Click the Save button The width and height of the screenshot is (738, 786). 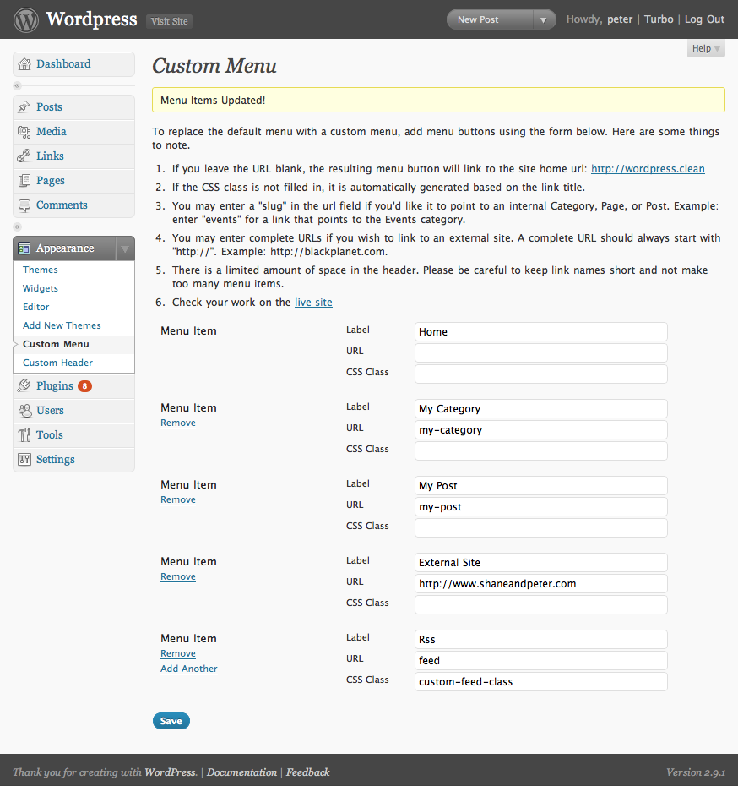[171, 721]
